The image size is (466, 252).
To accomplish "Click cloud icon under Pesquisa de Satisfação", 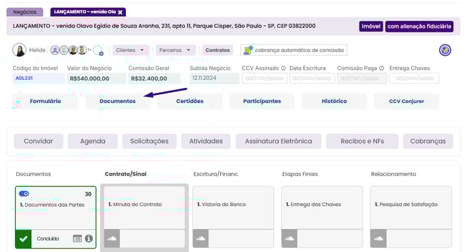I will (x=379, y=238).
